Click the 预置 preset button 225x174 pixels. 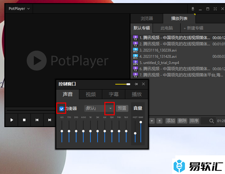pyautogui.click(x=122, y=108)
